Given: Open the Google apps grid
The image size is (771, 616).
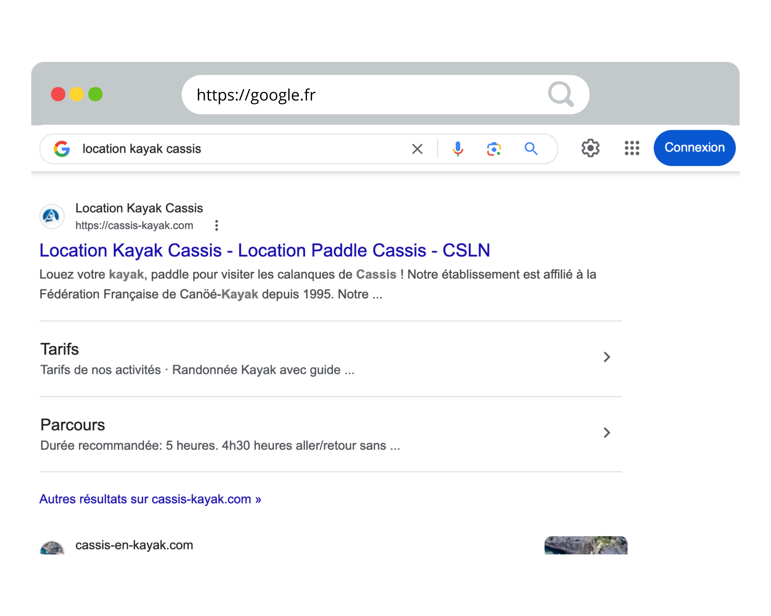Looking at the screenshot, I should tap(632, 148).
